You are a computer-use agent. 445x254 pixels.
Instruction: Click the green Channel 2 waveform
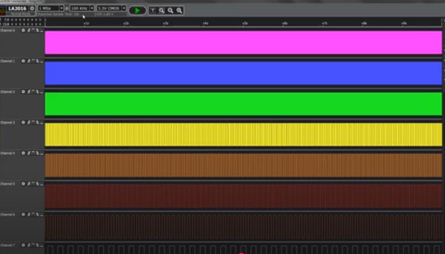pos(243,104)
